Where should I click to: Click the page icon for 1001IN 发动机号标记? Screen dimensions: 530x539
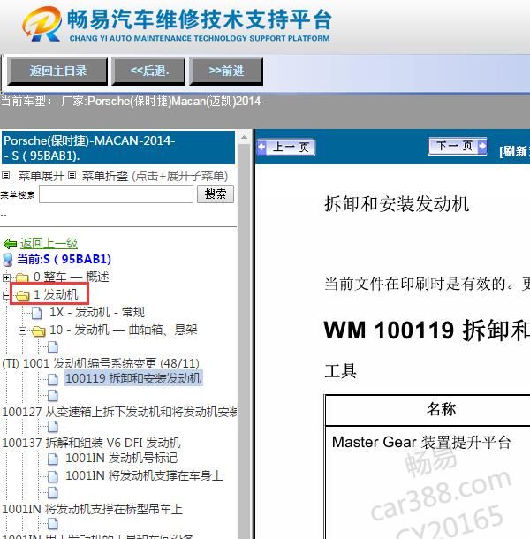click(53, 459)
